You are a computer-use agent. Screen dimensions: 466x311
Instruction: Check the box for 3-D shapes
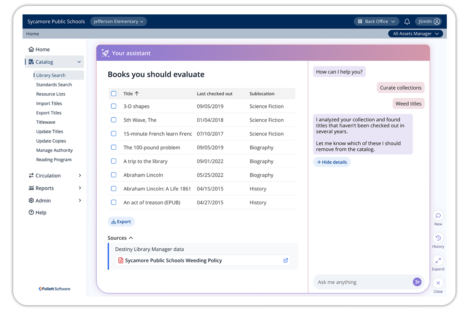click(x=114, y=106)
